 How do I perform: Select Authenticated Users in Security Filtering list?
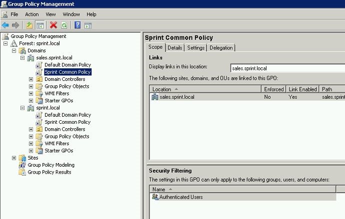[243, 197]
